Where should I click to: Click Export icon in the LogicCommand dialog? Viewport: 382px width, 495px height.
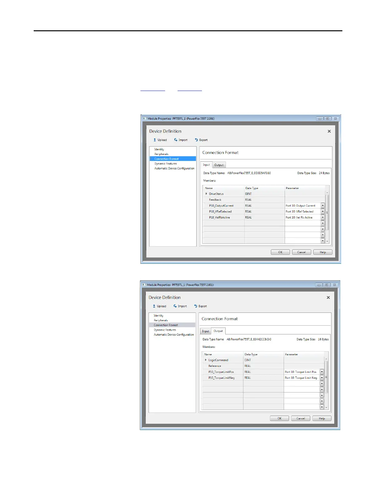click(x=196, y=306)
